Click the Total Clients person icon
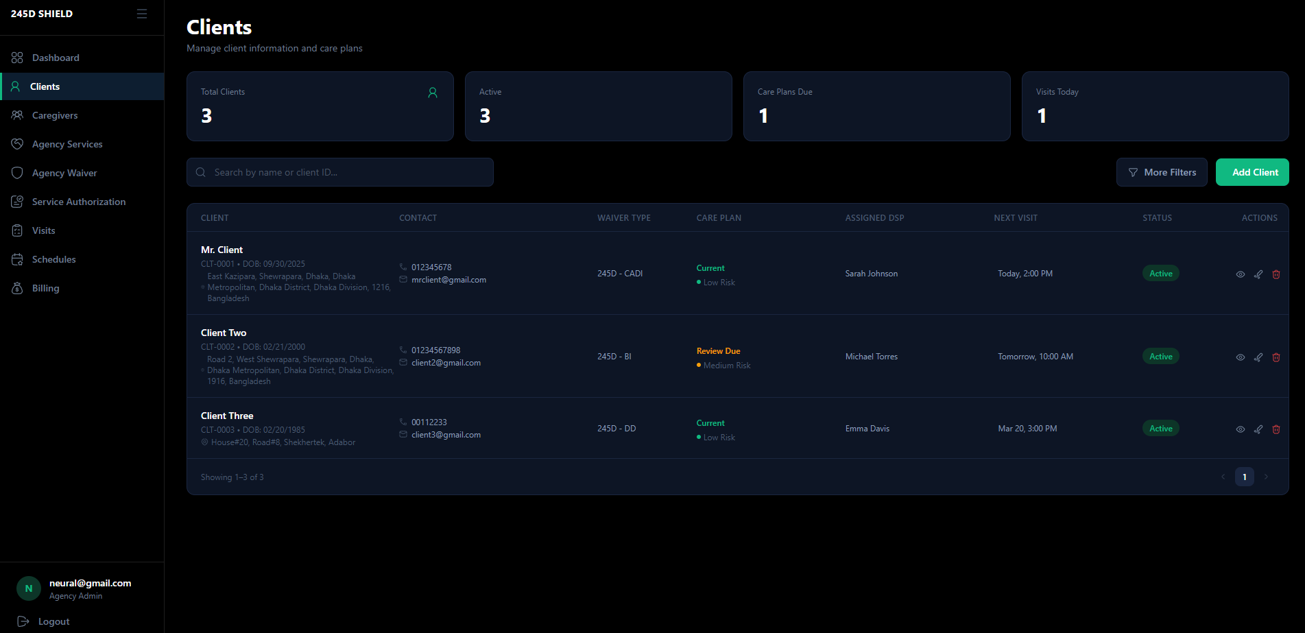Image resolution: width=1305 pixels, height=633 pixels. click(x=433, y=93)
